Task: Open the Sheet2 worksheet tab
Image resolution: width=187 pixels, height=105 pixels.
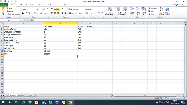Action: pos(21,96)
